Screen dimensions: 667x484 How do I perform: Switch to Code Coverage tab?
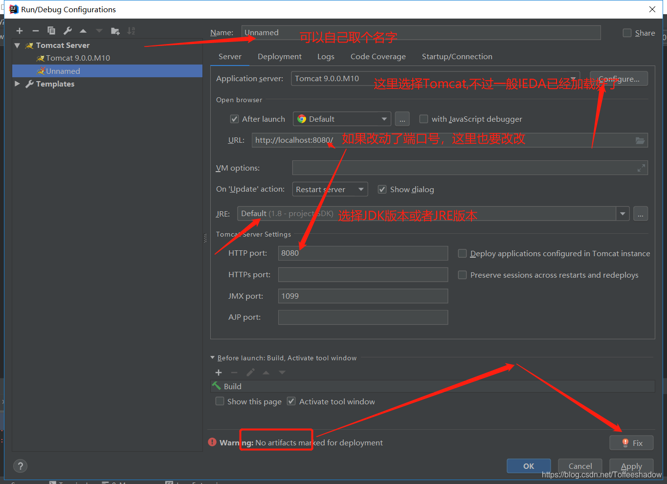(378, 57)
